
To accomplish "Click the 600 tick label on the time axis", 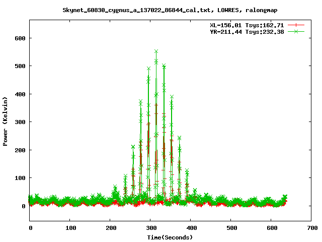I will click(x=272, y=228).
